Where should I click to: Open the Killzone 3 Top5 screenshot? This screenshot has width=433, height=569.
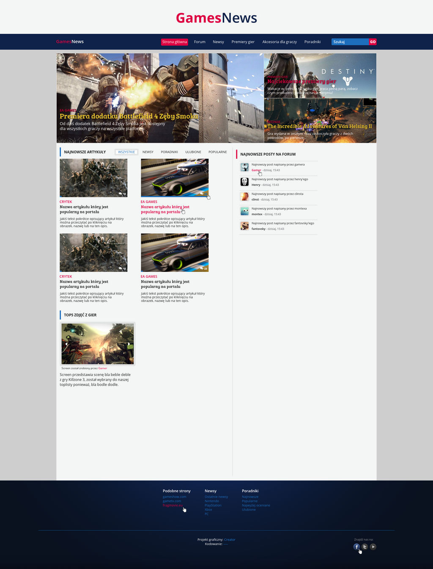98,344
